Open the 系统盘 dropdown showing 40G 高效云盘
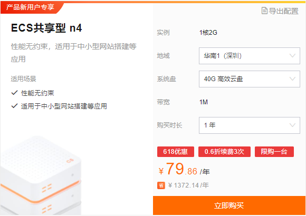This screenshot has width=306, height=216. 250,79
